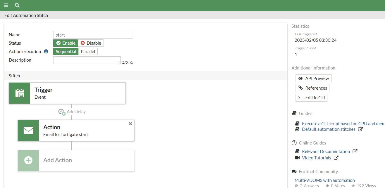Click the Online Guides help icon
Screen dimensions: 385x188
click(294, 143)
